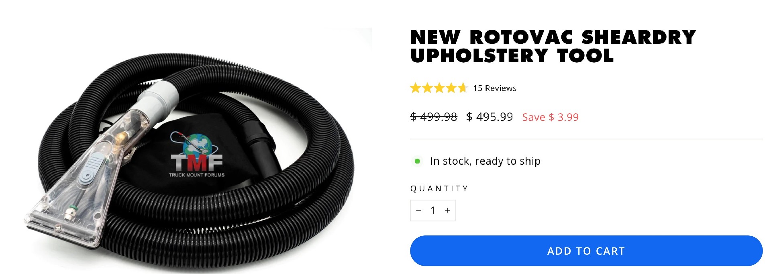Screen dimensions: 771x274
Task: Click the first rating star
Action: pyautogui.click(x=416, y=88)
